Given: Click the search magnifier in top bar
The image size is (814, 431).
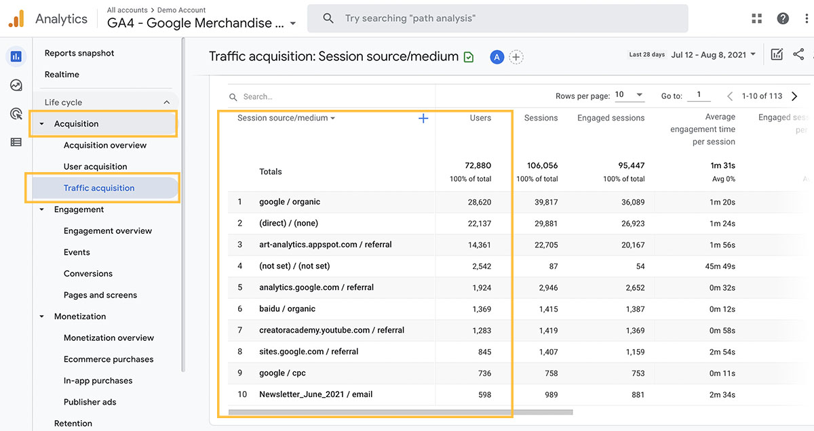Looking at the screenshot, I should [328, 18].
